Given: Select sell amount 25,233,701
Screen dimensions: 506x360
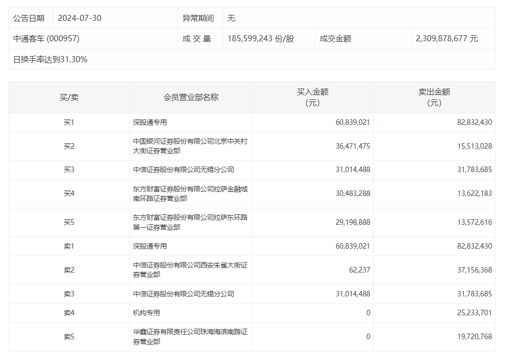Looking at the screenshot, I should point(474,313).
